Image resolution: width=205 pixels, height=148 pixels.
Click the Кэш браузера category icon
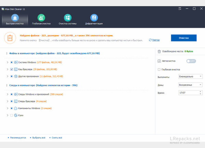click(x=16, y=69)
